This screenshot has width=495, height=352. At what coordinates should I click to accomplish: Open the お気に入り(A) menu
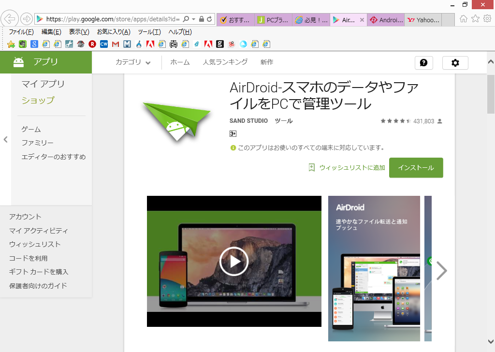coord(114,32)
